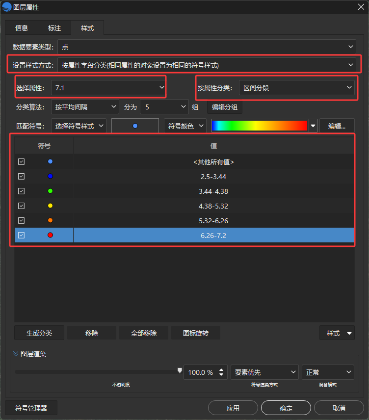369x420 pixels.
Task: Click the 值 column header
Action: click(213, 146)
